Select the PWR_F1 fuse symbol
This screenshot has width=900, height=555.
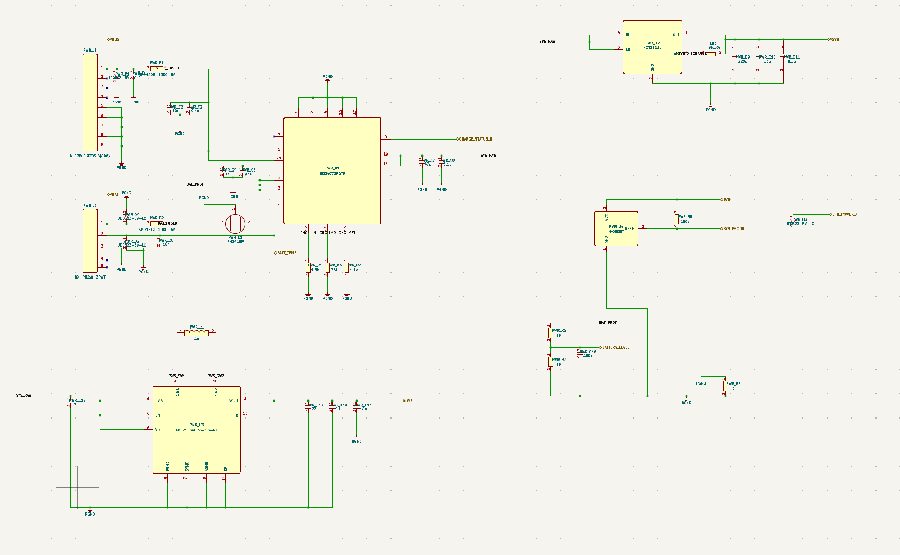coord(157,68)
